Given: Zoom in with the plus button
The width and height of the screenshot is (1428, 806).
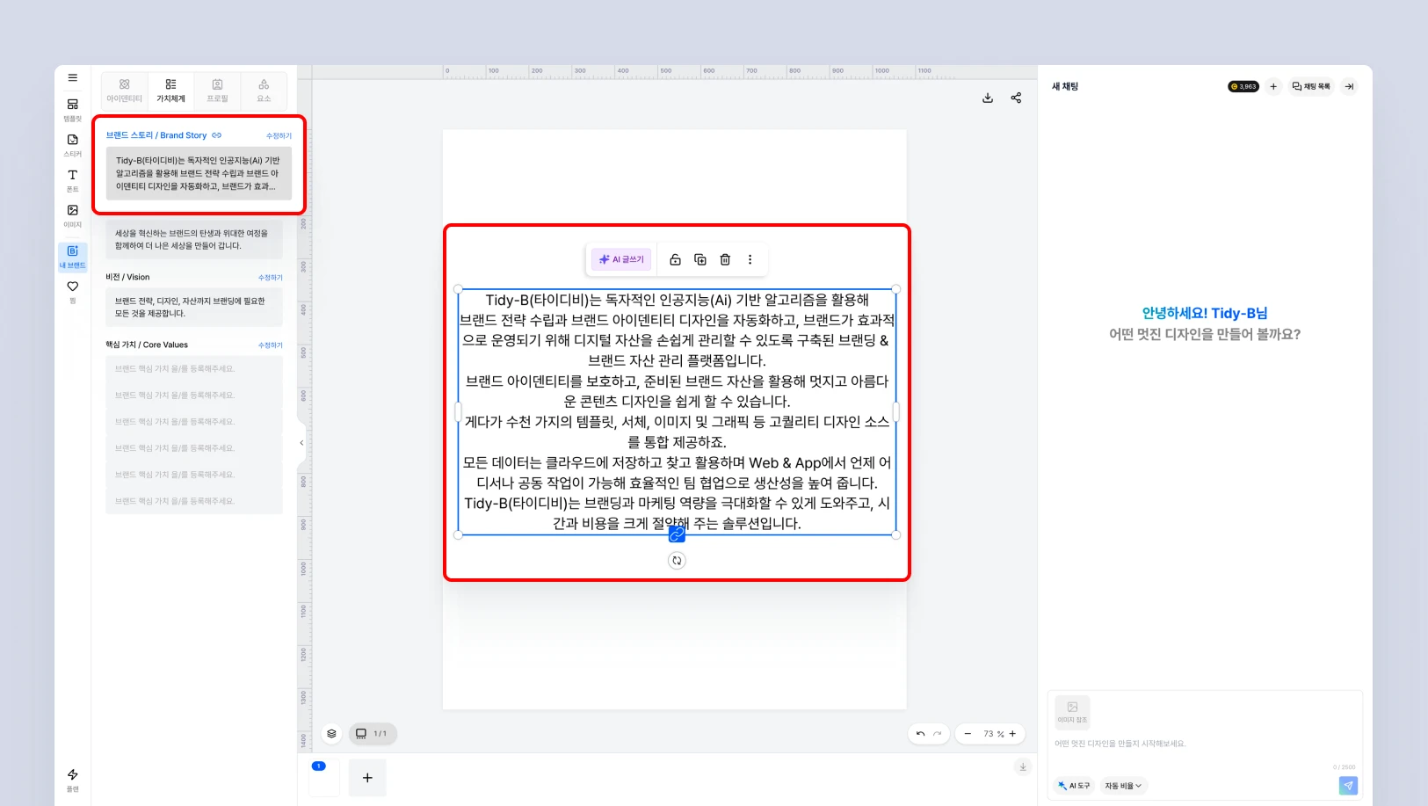Looking at the screenshot, I should click(x=1012, y=733).
